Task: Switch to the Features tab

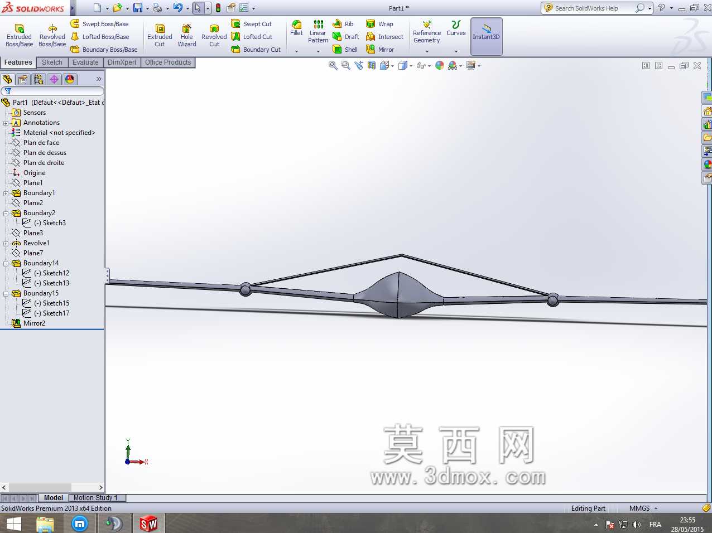Action: [x=18, y=62]
